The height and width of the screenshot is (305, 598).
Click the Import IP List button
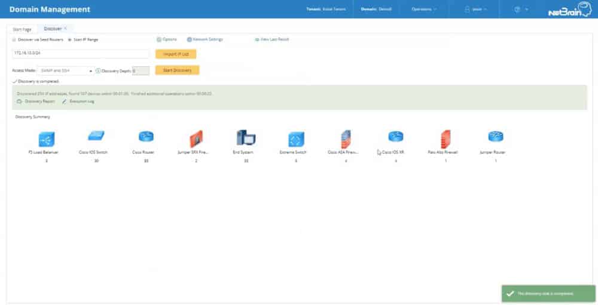[176, 54]
